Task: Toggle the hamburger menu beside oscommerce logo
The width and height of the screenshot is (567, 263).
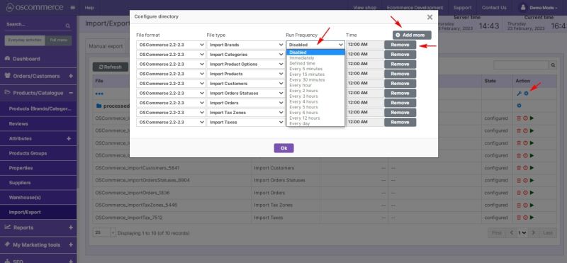Action: pos(73,8)
